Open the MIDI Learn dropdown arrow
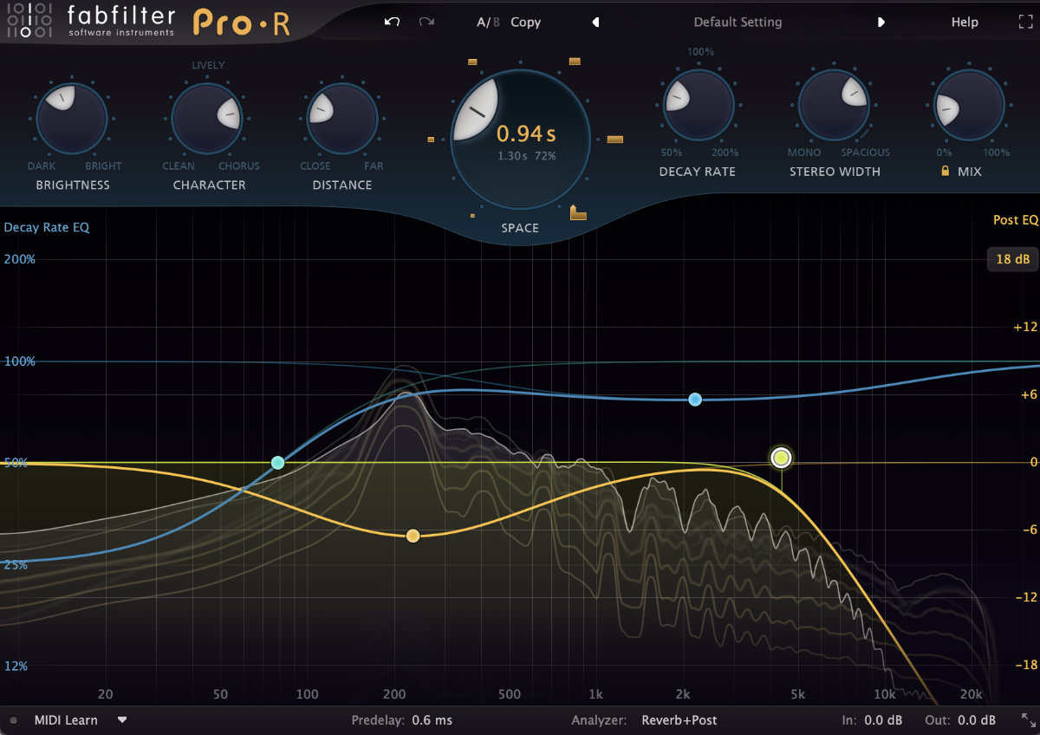Viewport: 1040px width, 735px height. pos(122,719)
